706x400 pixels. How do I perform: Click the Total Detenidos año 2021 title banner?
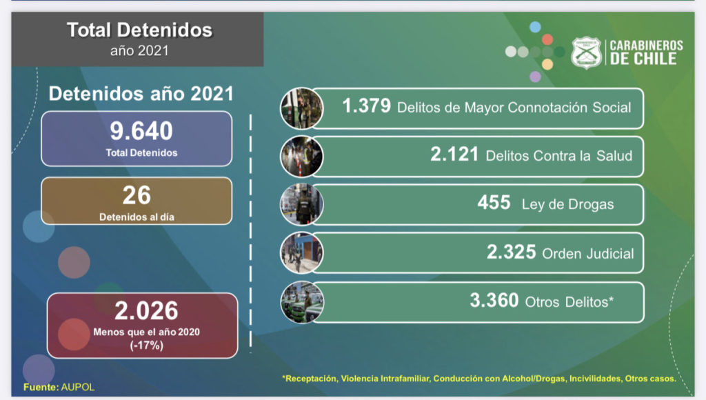coord(140,39)
